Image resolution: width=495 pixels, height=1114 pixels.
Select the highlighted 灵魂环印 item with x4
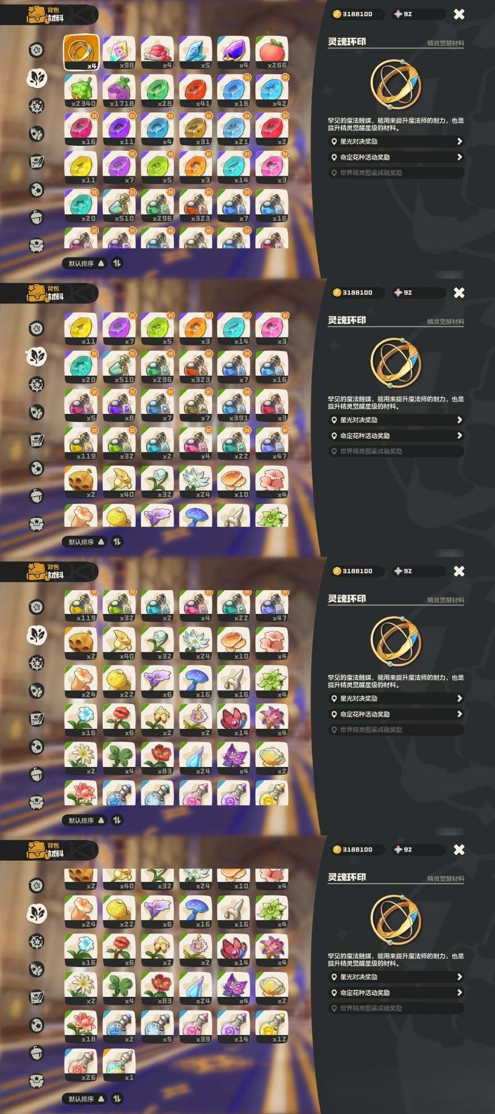(82, 53)
